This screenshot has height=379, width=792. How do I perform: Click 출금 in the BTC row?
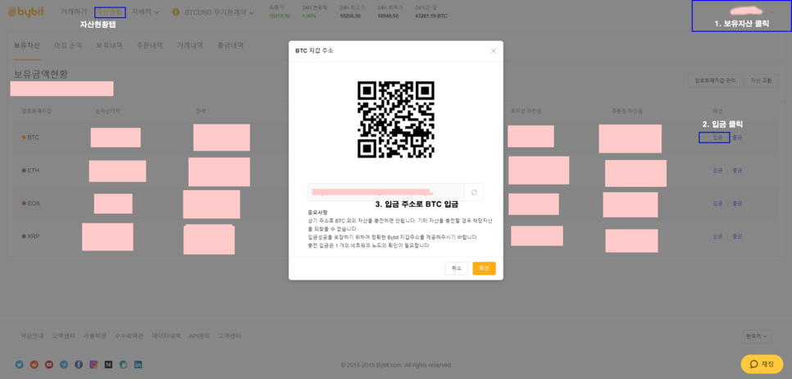(x=737, y=138)
